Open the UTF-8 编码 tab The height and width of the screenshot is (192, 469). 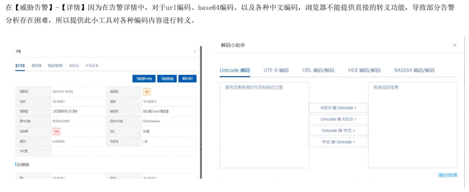[276, 70]
